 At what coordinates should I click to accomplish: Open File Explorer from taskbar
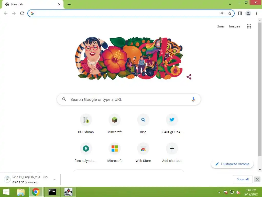(x=21, y=192)
